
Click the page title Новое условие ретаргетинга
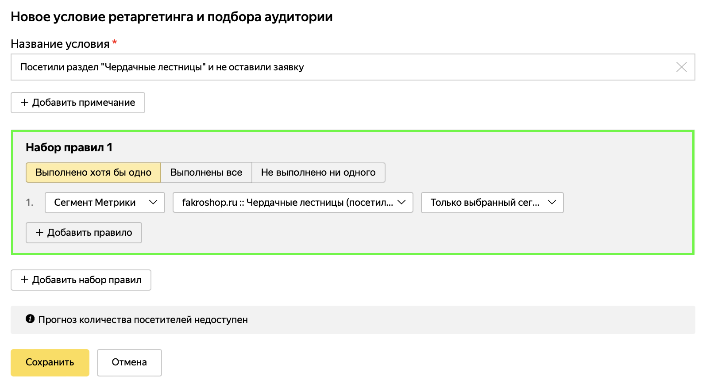[172, 17]
